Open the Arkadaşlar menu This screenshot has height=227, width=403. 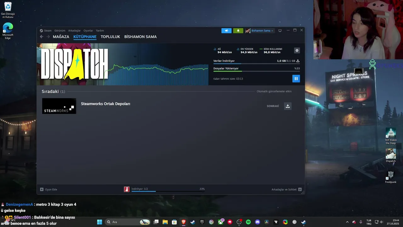[x=74, y=31]
